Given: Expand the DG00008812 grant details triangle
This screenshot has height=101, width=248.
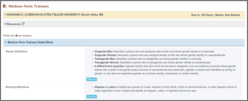Looking at the screenshot, I should pyautogui.click(x=5, y=15).
